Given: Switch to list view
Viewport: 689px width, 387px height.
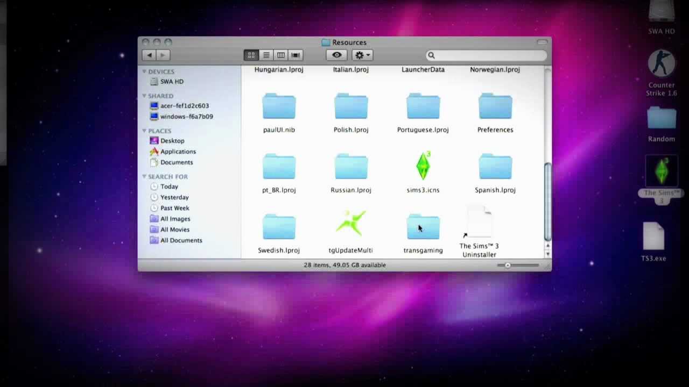Looking at the screenshot, I should [x=266, y=55].
